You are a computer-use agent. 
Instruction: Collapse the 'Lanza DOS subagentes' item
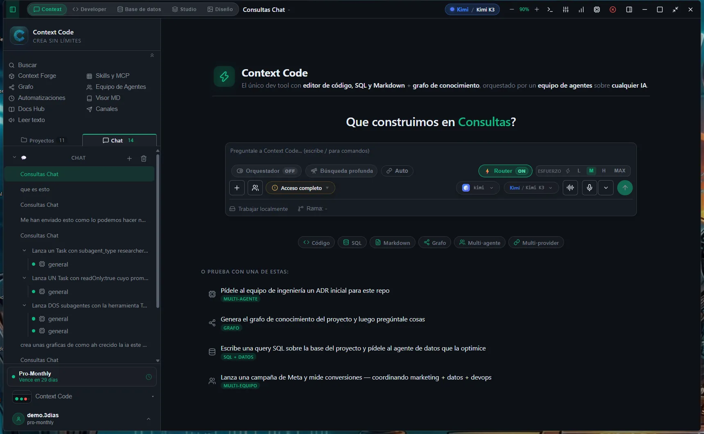(x=24, y=305)
